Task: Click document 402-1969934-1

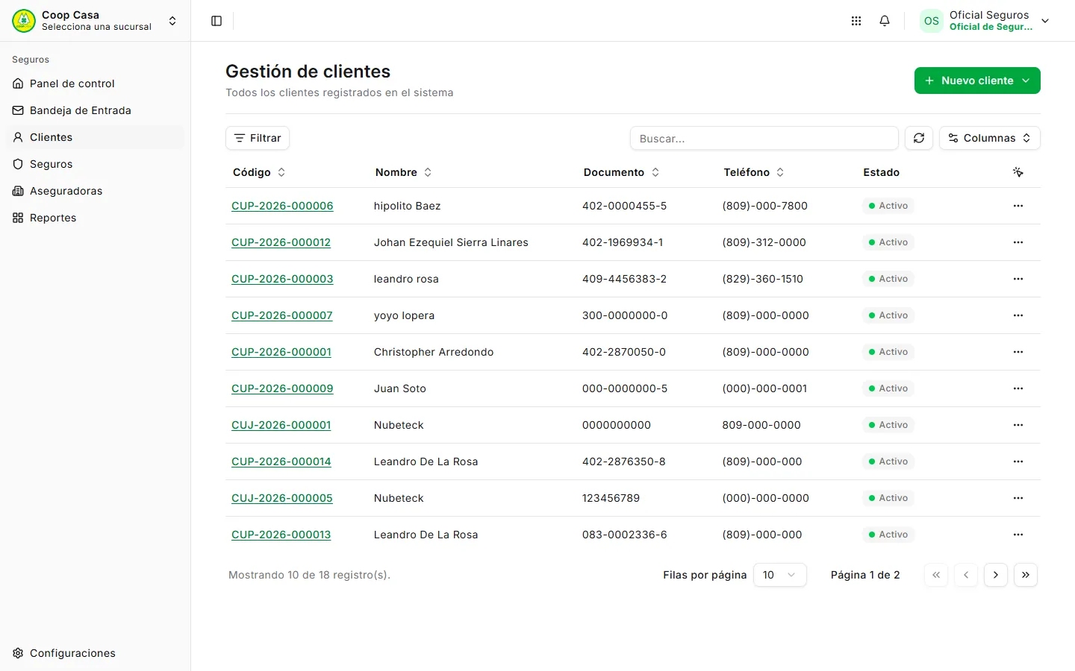Action: [623, 242]
